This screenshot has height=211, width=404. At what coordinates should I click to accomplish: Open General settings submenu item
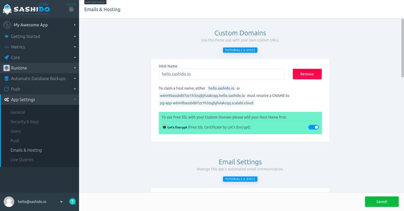(x=18, y=112)
